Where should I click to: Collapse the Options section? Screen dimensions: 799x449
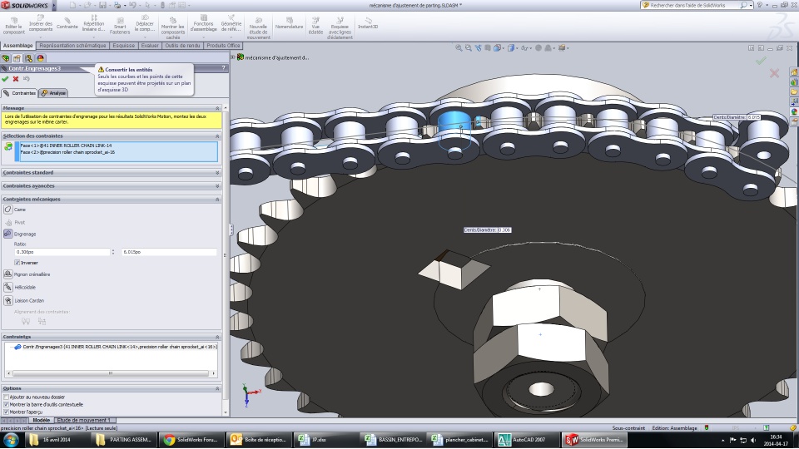(217, 388)
